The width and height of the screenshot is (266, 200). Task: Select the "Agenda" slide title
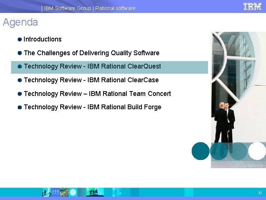click(x=20, y=22)
